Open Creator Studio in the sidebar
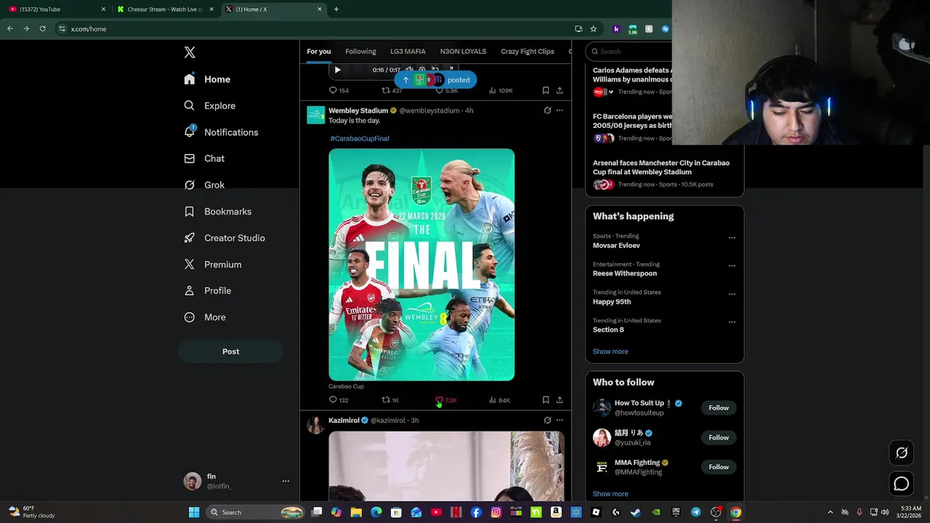 click(x=225, y=238)
